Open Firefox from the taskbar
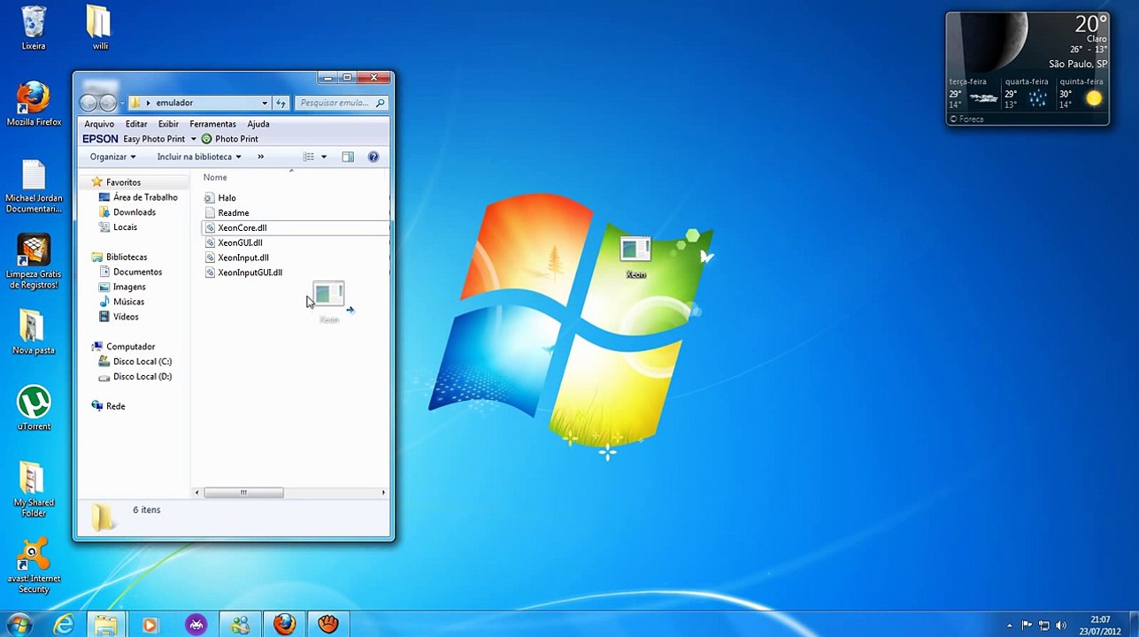The image size is (1139, 637). pyautogui.click(x=284, y=625)
